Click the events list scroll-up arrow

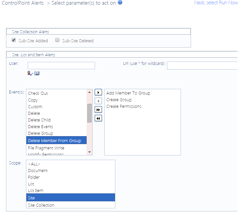[90, 92]
